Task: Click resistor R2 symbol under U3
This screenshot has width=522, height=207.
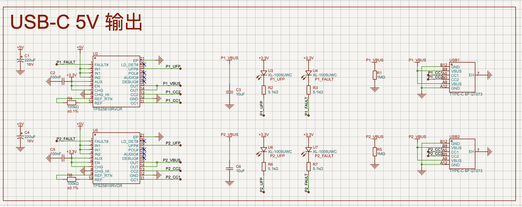Action: click(x=264, y=90)
